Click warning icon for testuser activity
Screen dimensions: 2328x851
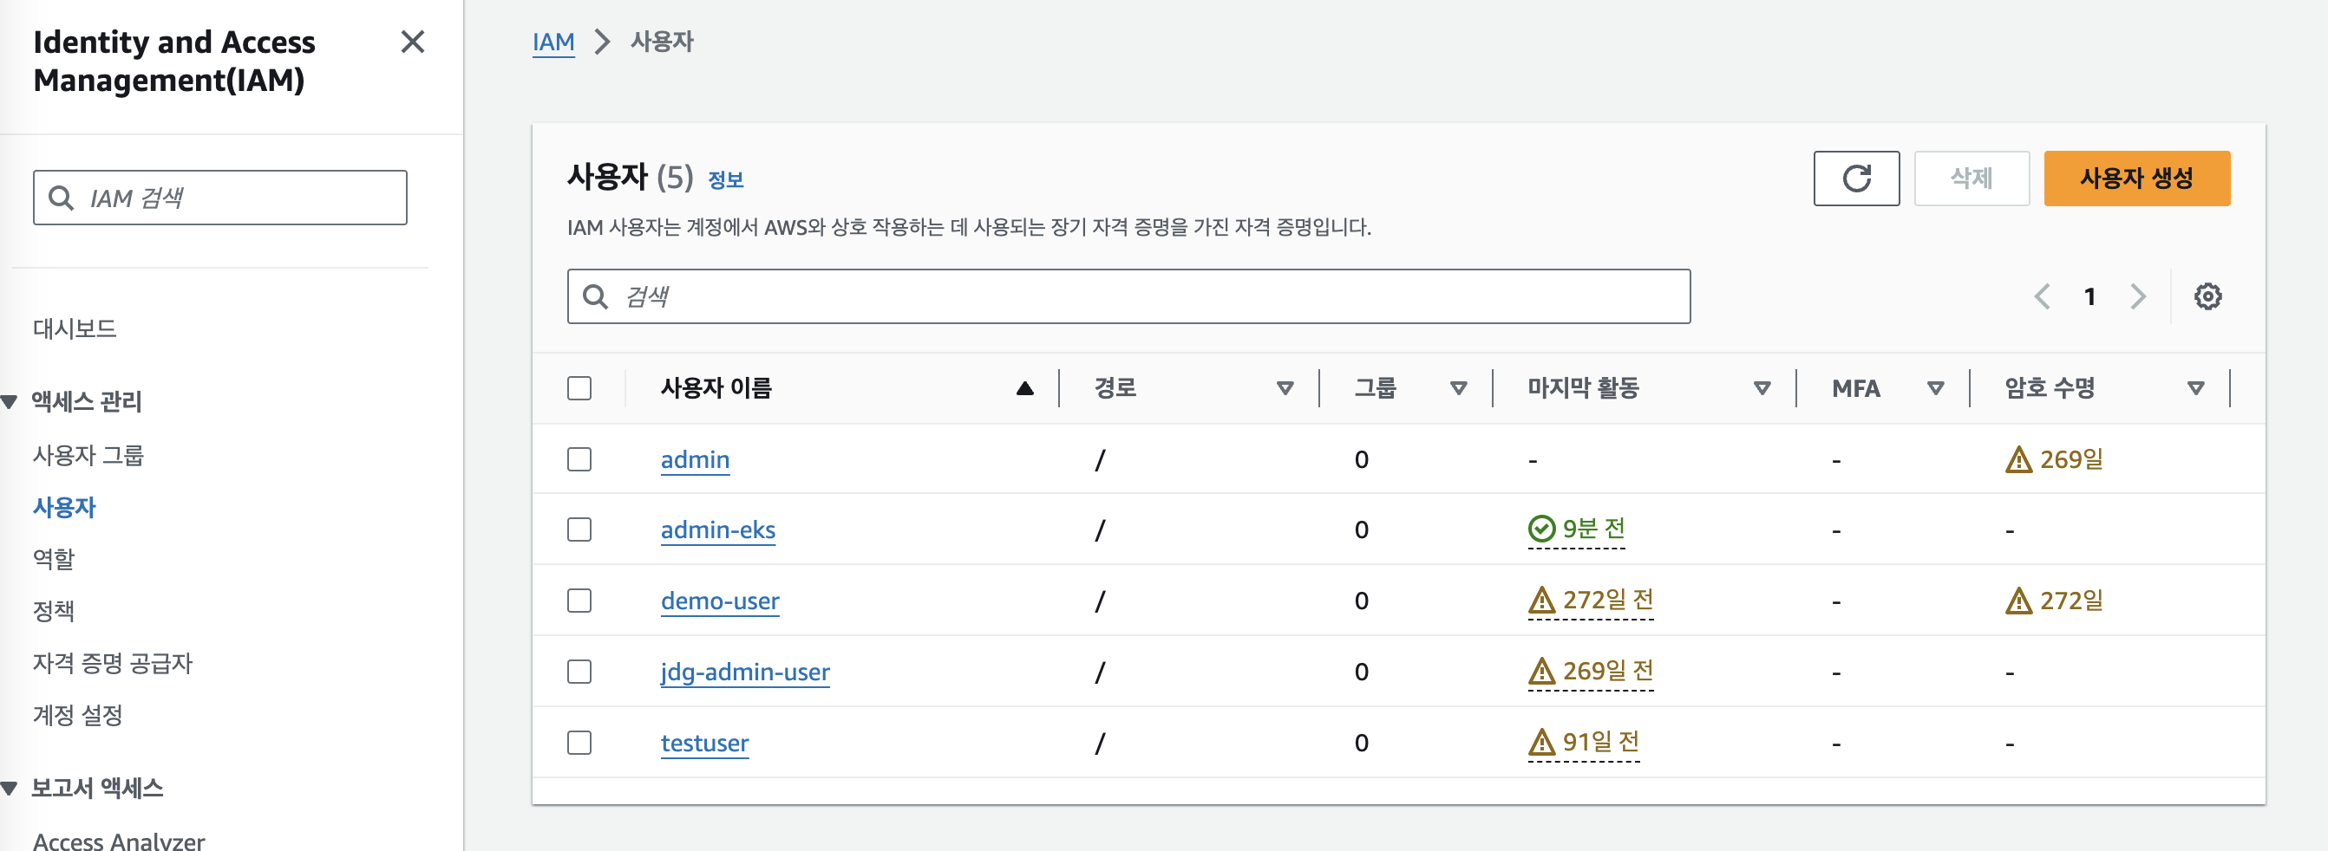[x=1540, y=743]
